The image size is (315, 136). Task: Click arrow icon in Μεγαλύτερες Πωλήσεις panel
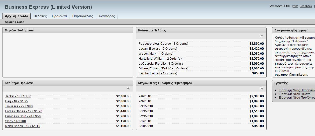262,88
